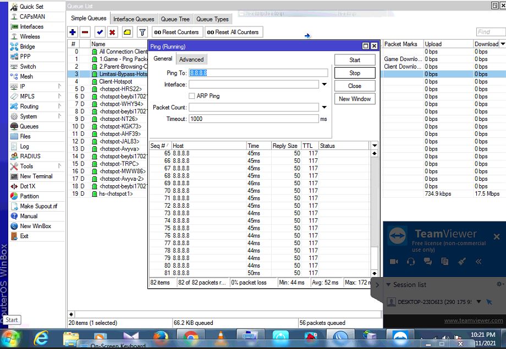Click the funnel Filter icon
Screen dimensions: 506x349
tap(142, 32)
